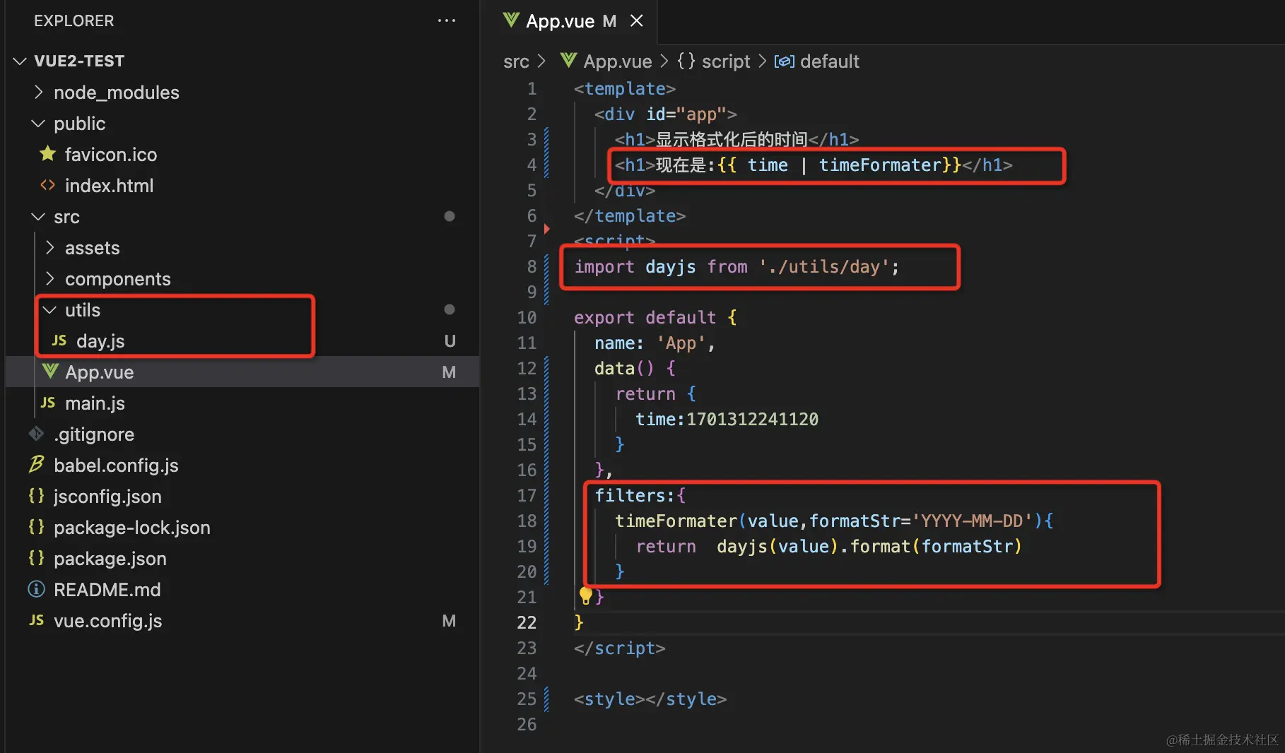This screenshot has width=1285, height=753.
Task: Open .gitignore via its git icon
Action: click(x=36, y=434)
